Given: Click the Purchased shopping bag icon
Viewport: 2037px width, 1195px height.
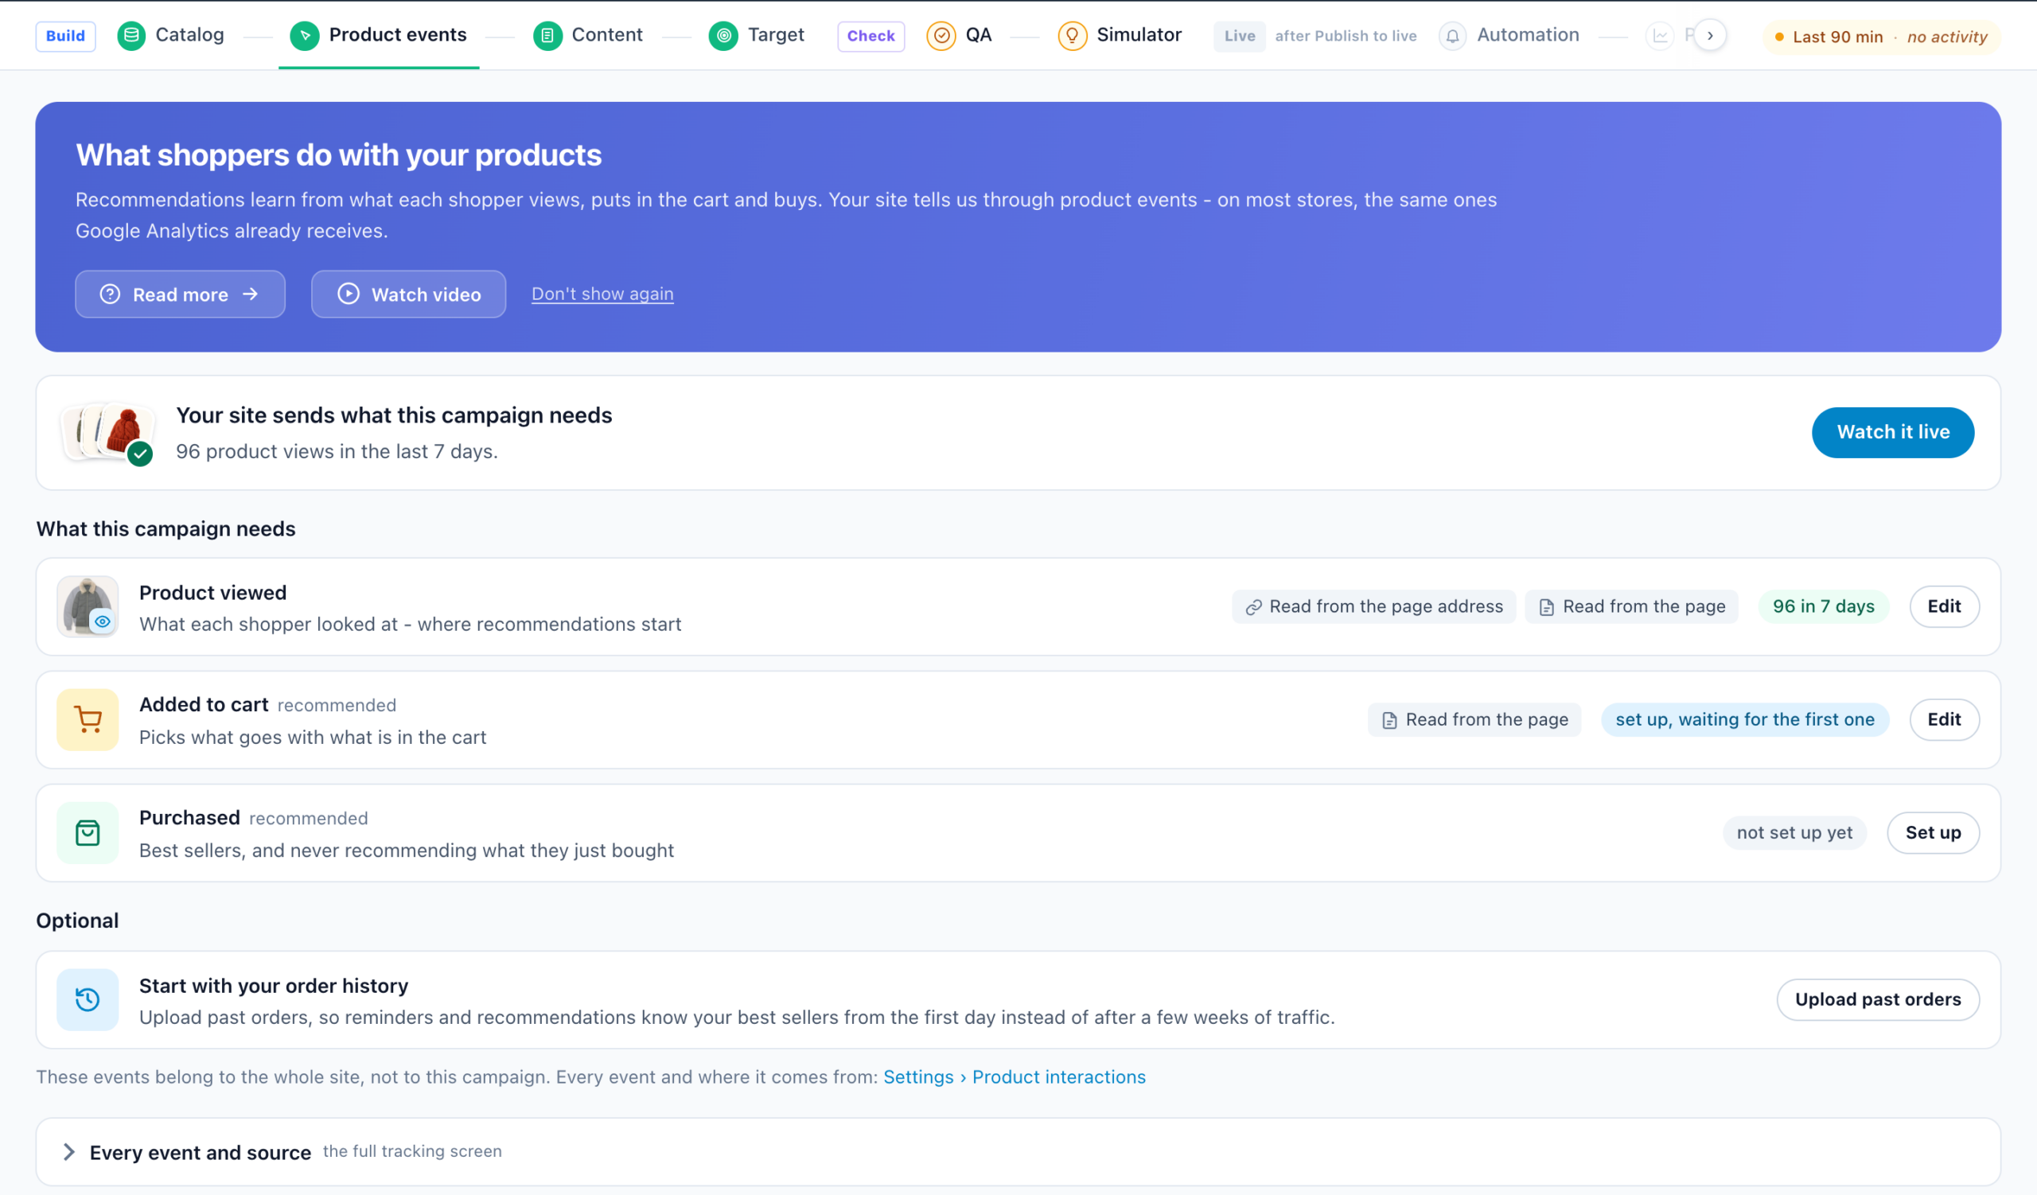Looking at the screenshot, I should [88, 832].
